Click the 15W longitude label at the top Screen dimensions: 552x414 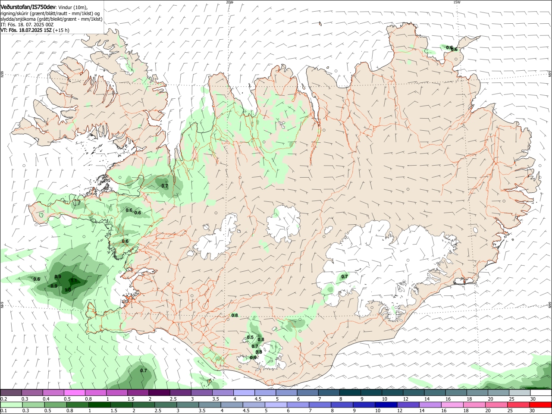point(457,2)
